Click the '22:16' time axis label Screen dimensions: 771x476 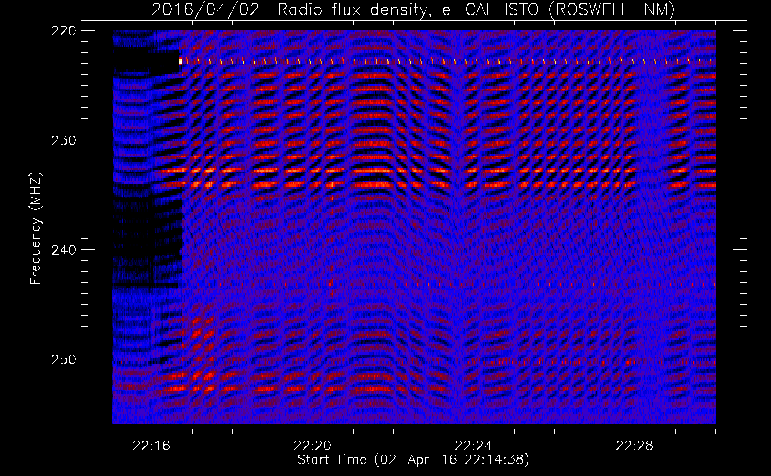click(x=152, y=446)
